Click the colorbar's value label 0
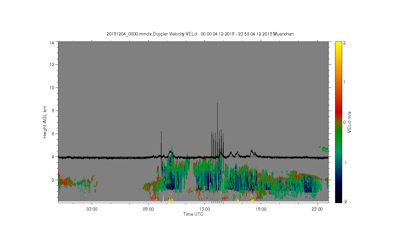The image size is (407, 244). coord(345,122)
